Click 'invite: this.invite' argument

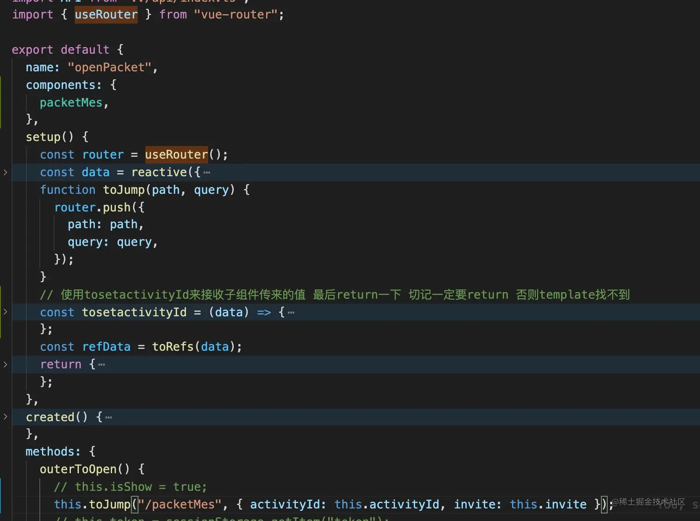(520, 504)
